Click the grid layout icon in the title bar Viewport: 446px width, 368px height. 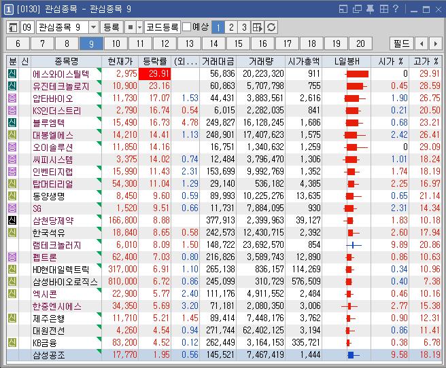(383, 9)
